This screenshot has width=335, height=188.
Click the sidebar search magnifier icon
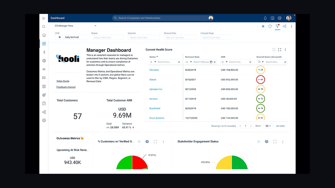point(44,27)
